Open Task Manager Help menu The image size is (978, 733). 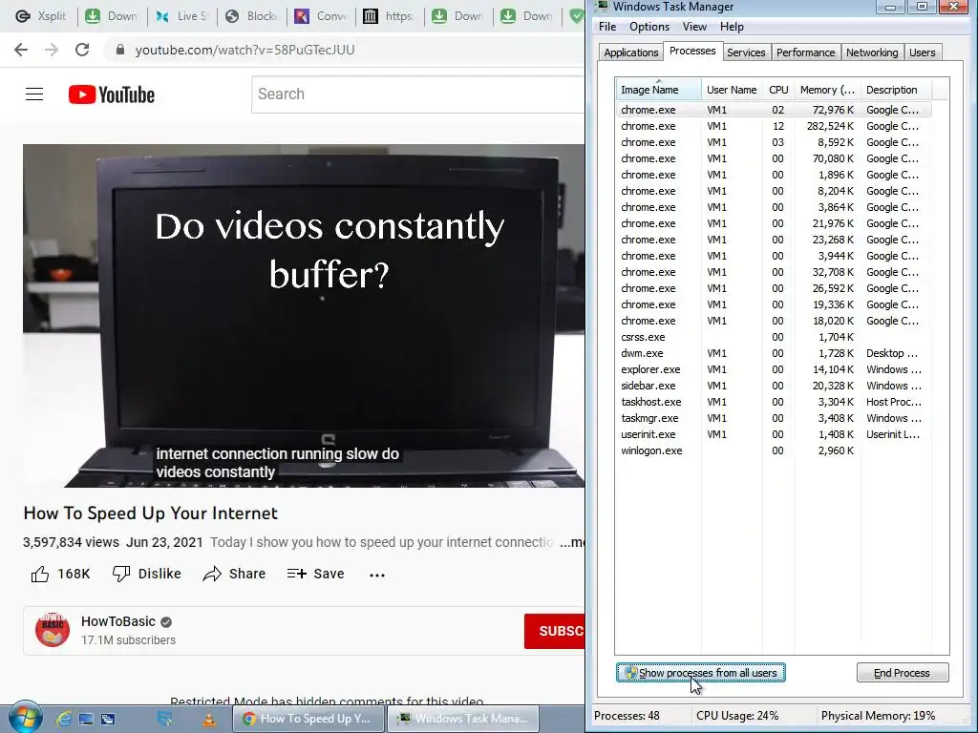(x=732, y=27)
